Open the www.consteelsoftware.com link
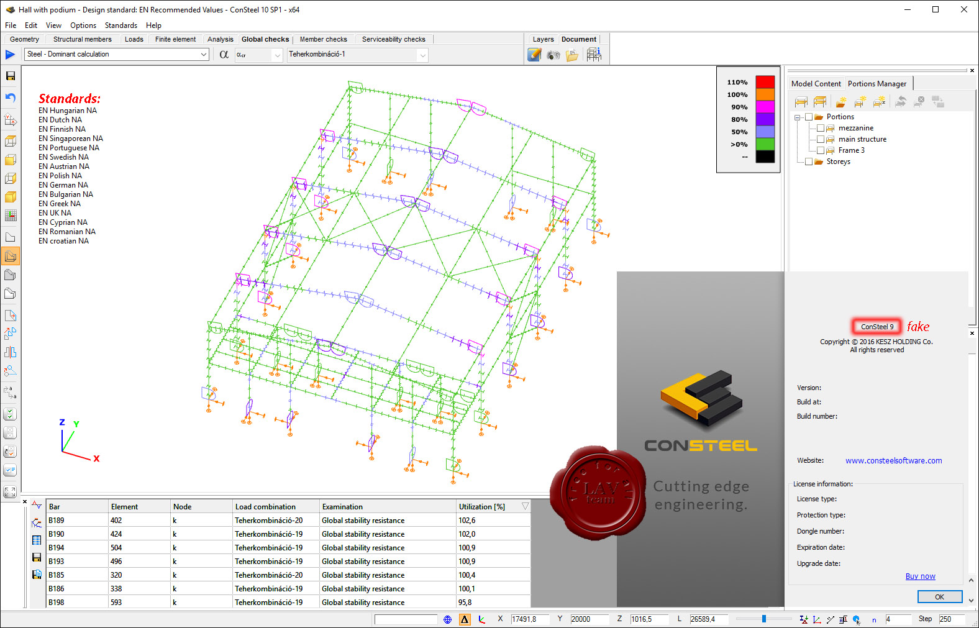The height and width of the screenshot is (628, 979). pos(893,461)
